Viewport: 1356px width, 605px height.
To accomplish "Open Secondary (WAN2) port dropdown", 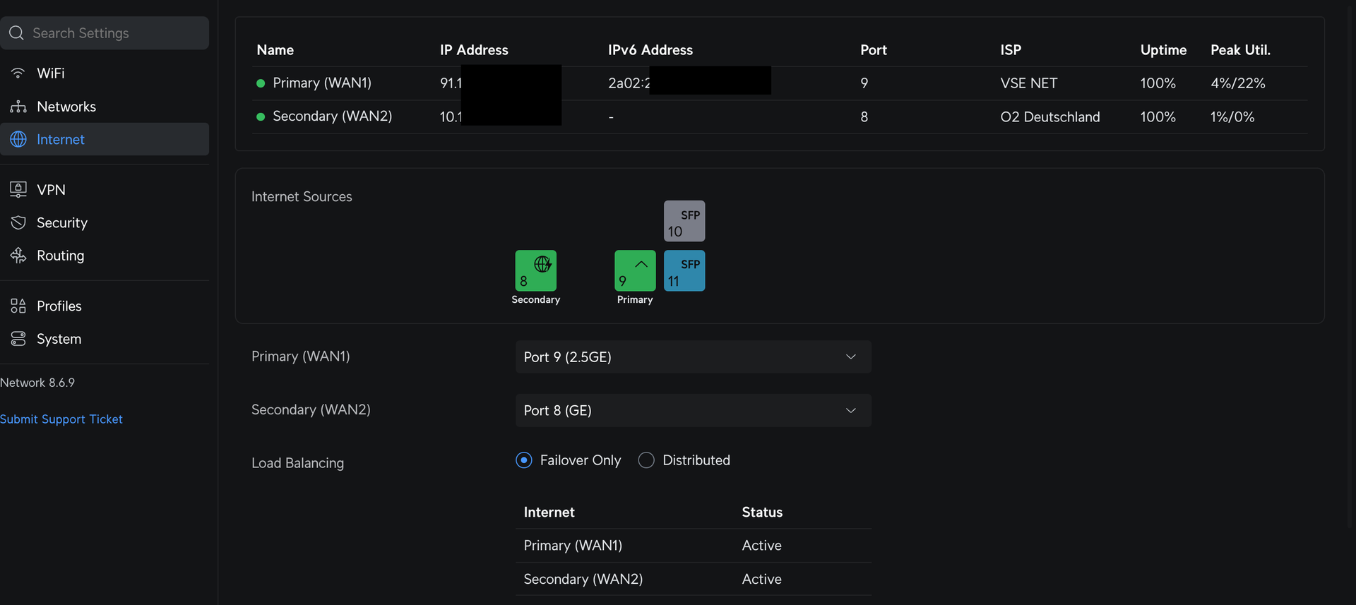I will pos(694,411).
